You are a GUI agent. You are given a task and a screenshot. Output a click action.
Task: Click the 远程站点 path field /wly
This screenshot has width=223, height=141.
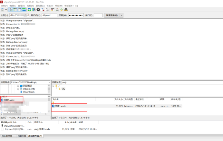point(142,82)
